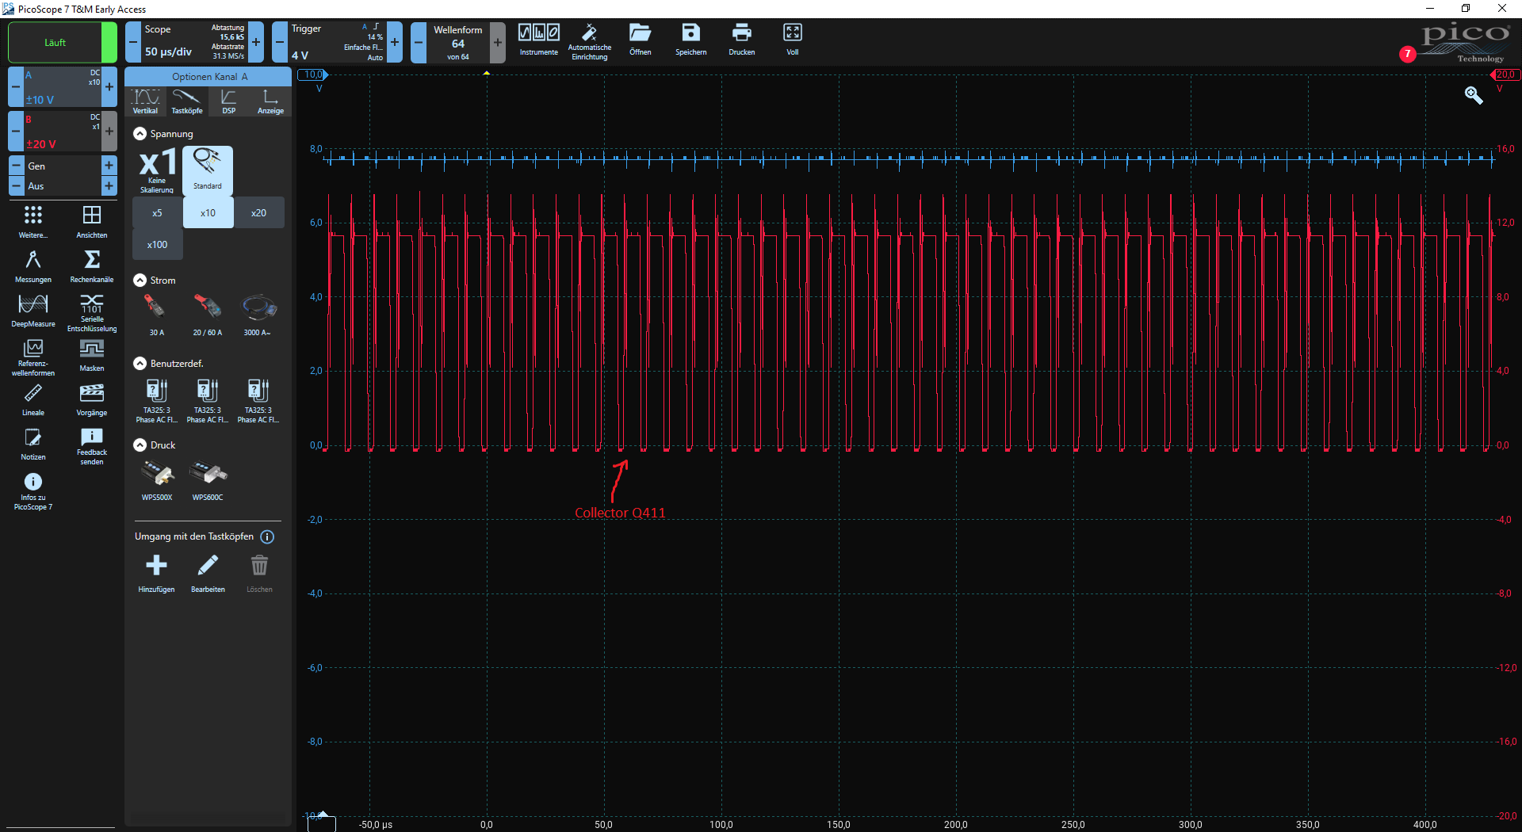This screenshot has width=1522, height=832.
Task: Click Bearbeiten to edit a probe
Action: pos(208,573)
